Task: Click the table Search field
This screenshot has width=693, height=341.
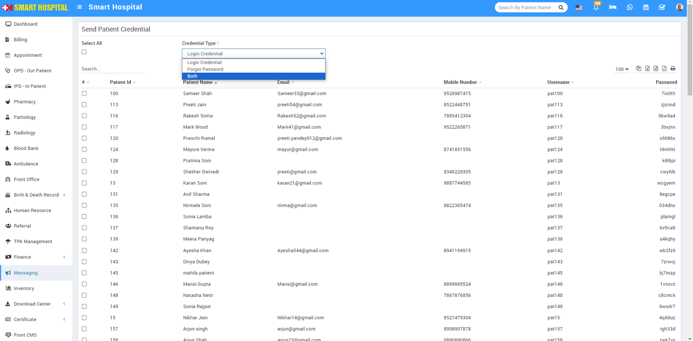Action: click(113, 69)
